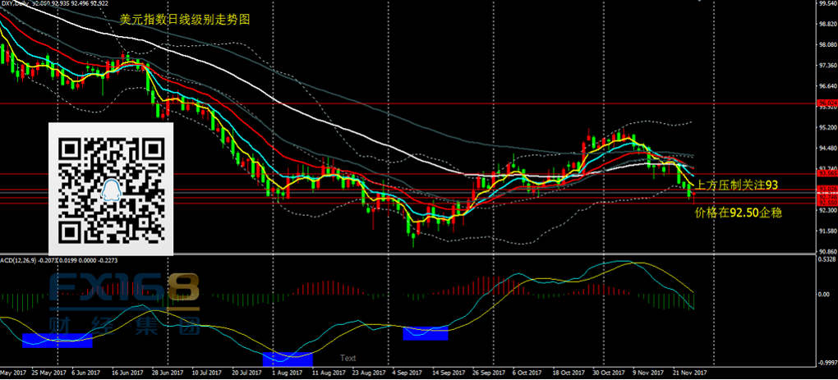Screen dimensions: 838x380
Task: Click the gray Text label object
Action: coord(348,358)
